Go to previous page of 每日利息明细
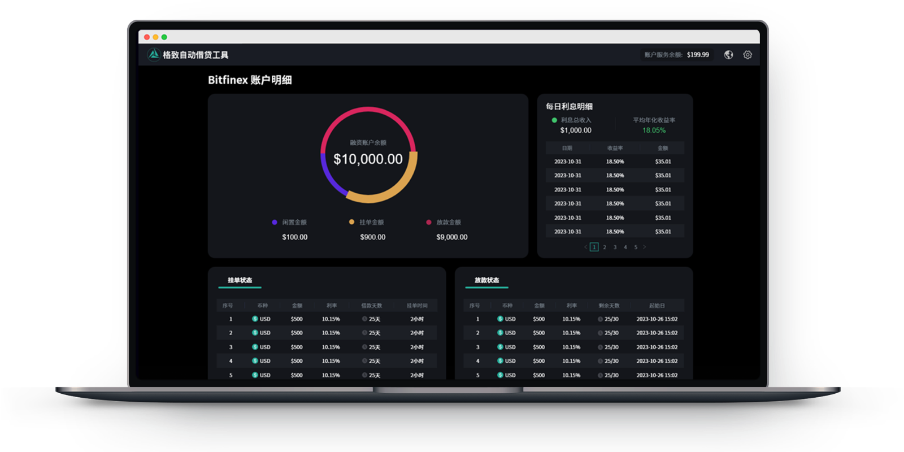Viewport: 904px width, 452px height. pyautogui.click(x=585, y=247)
